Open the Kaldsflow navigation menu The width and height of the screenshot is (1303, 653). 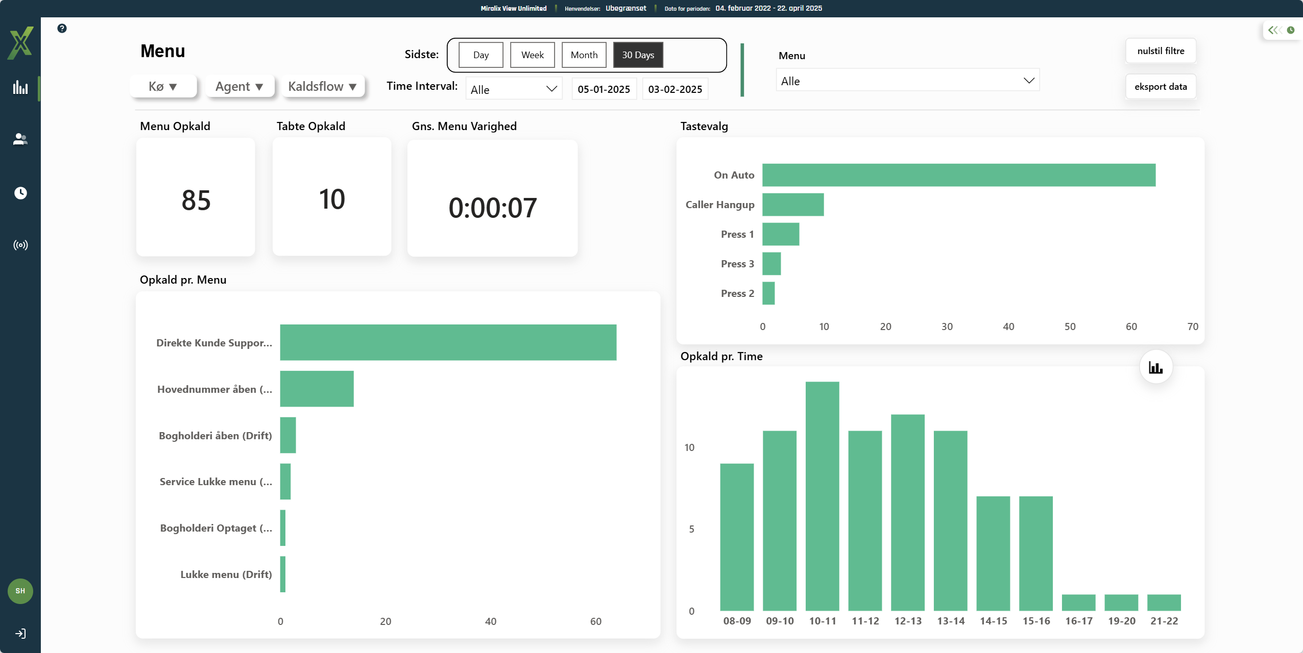pyautogui.click(x=322, y=87)
